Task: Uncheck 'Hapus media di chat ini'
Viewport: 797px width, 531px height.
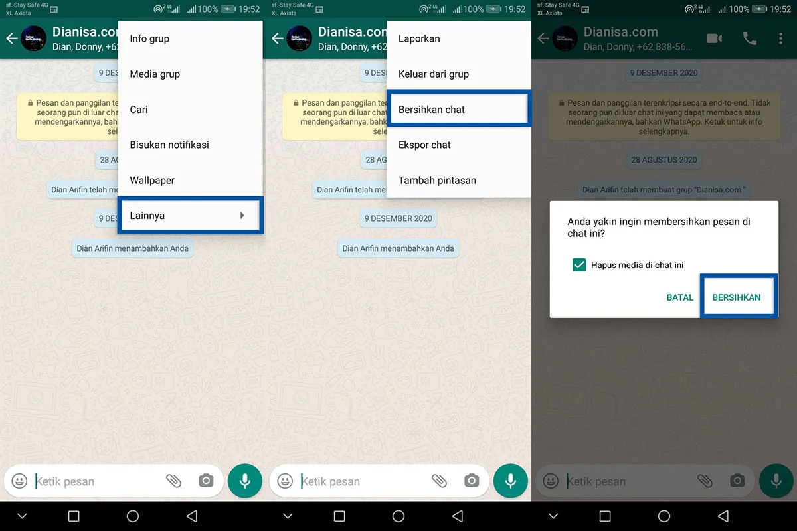Action: point(578,264)
